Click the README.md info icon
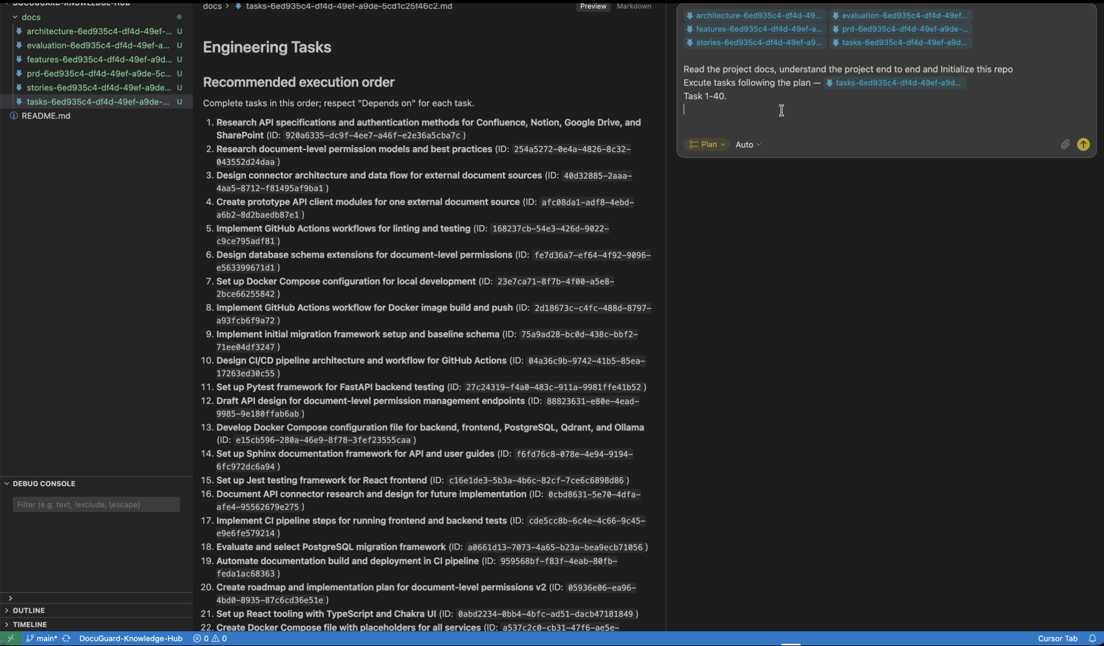 point(14,116)
